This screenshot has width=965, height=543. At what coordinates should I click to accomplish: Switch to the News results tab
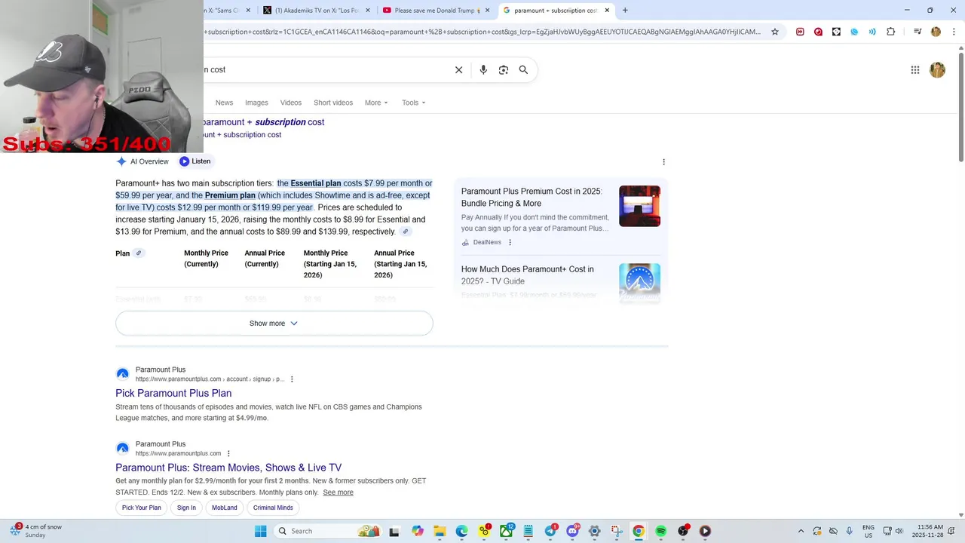click(224, 103)
